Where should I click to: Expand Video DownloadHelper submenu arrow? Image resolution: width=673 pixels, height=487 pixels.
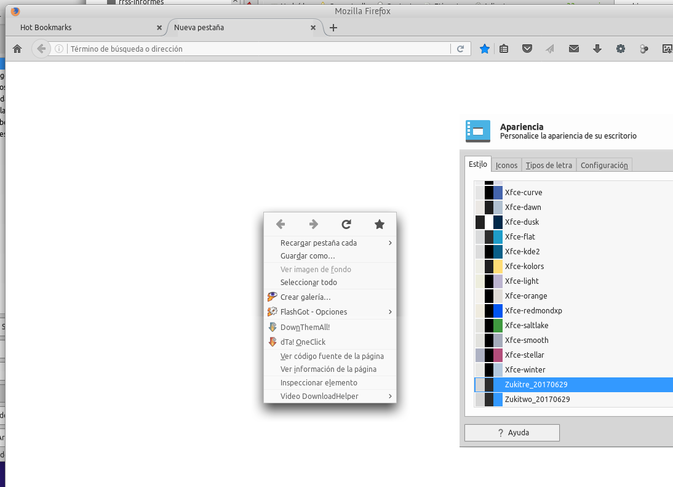[x=390, y=396]
